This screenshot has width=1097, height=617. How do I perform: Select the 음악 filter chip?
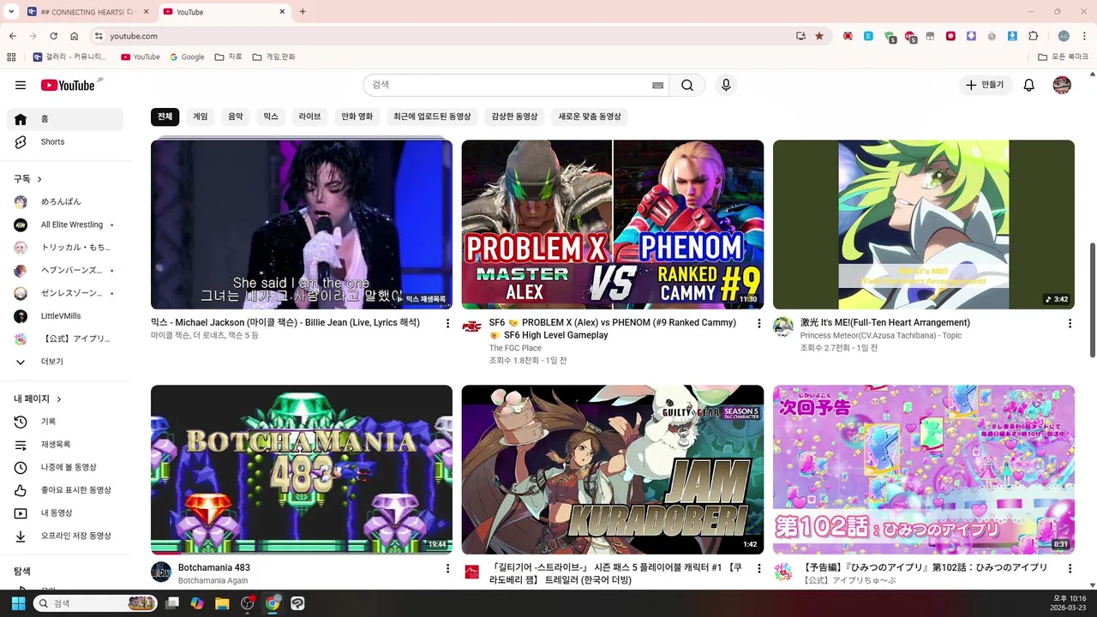click(236, 117)
